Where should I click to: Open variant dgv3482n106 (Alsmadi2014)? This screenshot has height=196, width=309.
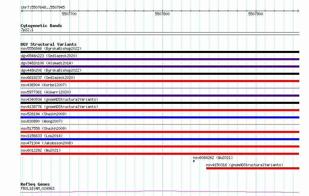[47, 63]
